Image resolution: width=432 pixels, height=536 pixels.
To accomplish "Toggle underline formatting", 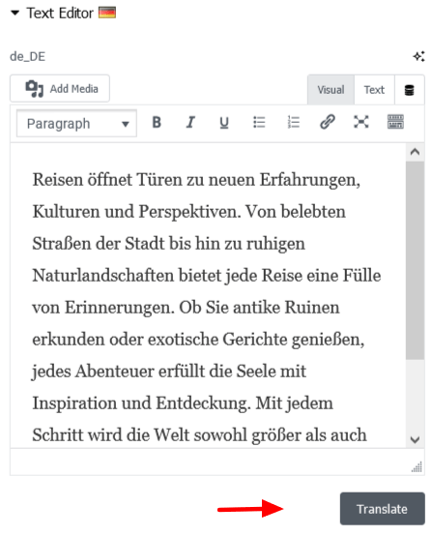I will (x=224, y=122).
